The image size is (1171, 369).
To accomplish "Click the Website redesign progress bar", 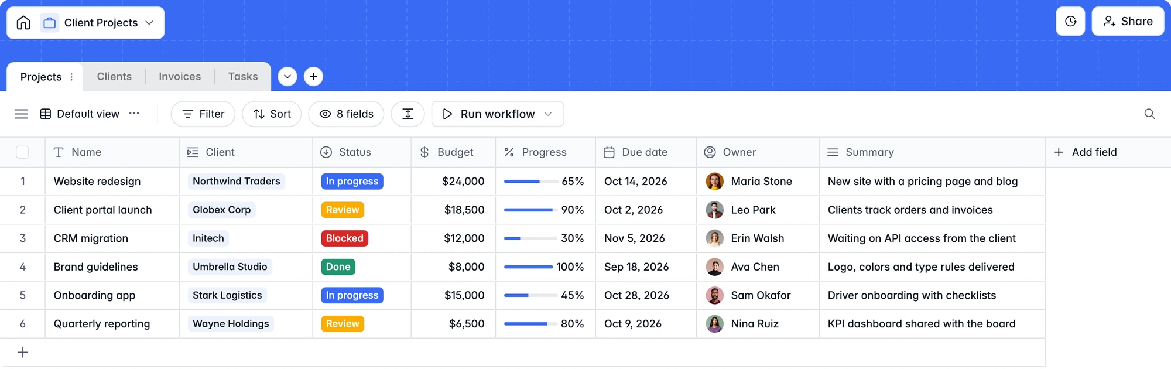I will (x=530, y=182).
